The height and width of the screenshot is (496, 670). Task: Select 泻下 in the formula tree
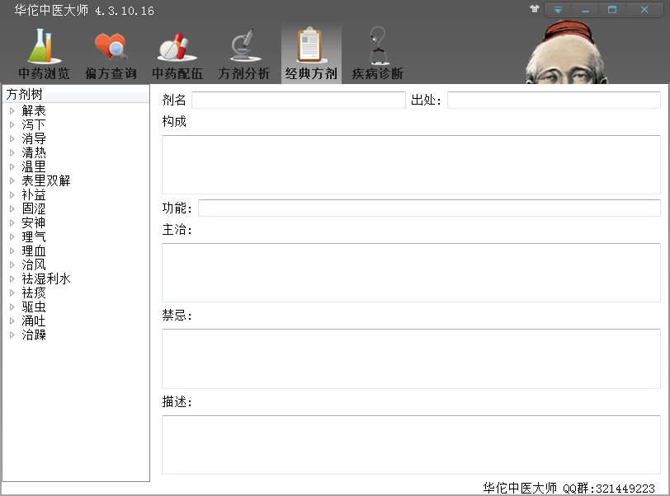tap(34, 124)
